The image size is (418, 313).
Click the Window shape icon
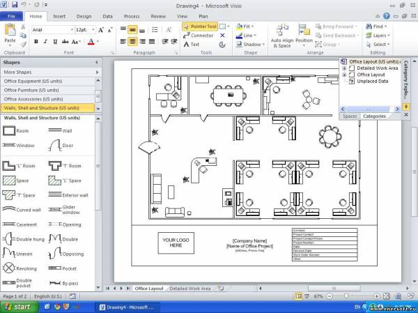[x=9, y=146]
